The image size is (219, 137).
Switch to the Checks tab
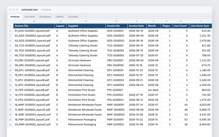click(x=60, y=17)
